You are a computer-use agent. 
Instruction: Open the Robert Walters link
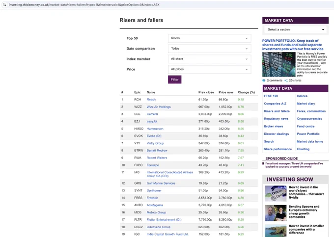(157, 158)
